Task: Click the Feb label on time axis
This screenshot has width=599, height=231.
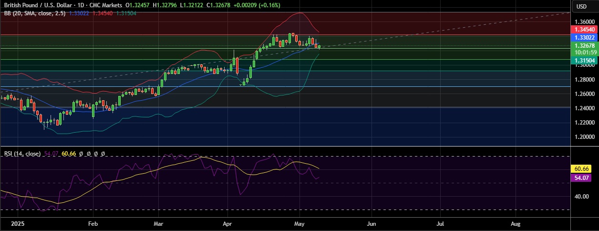Action: (93, 223)
